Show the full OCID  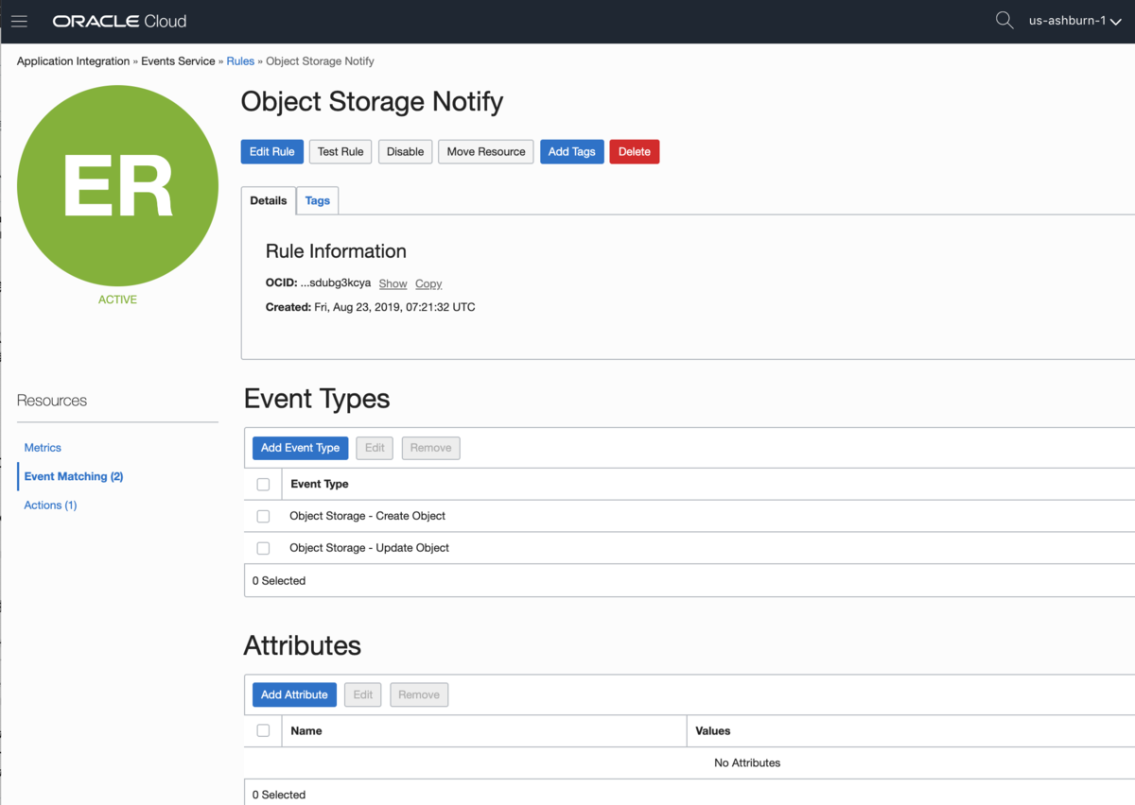(393, 283)
